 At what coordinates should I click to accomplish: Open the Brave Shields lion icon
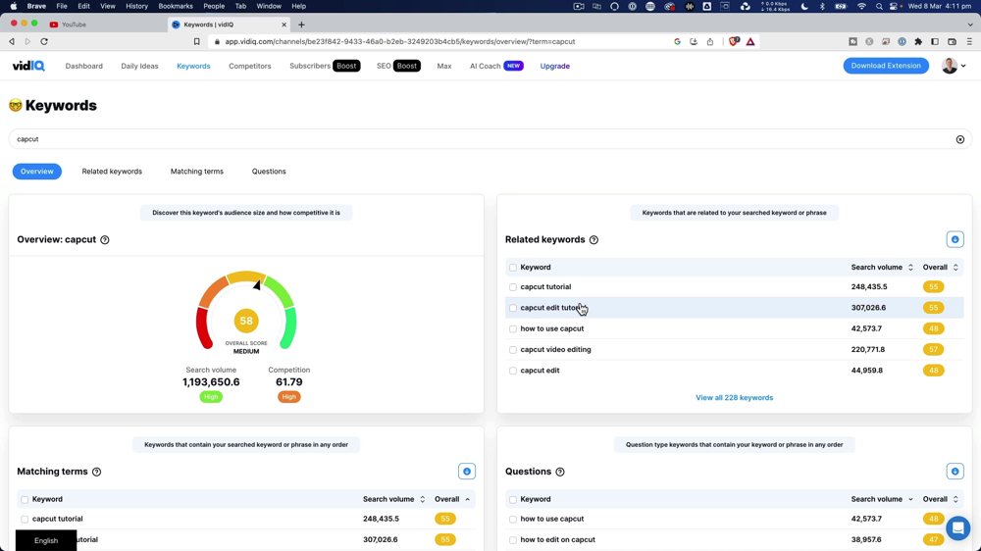(734, 42)
